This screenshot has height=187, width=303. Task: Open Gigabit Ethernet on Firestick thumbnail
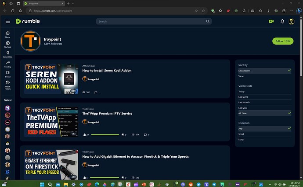pyautogui.click(x=51, y=165)
